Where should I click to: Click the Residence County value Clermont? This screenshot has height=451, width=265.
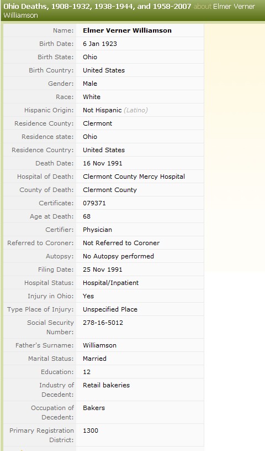point(97,123)
